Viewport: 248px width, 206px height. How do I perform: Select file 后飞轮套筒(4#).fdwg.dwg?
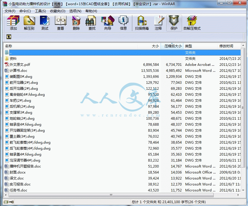click(x=30, y=148)
